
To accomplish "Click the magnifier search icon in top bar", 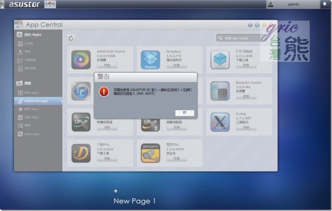I will click(x=325, y=4).
